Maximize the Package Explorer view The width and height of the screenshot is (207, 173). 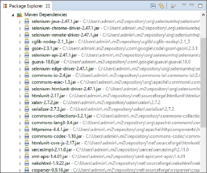200,6
